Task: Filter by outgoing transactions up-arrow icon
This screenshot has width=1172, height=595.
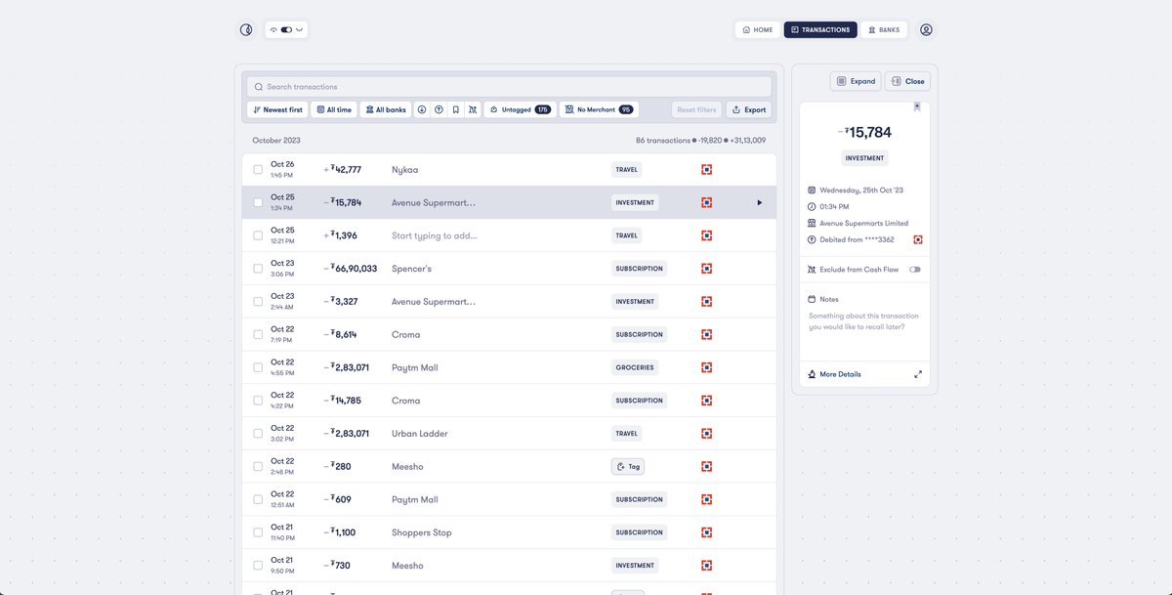Action: point(439,110)
